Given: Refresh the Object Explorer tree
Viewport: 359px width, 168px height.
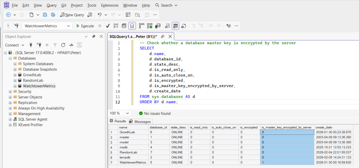Looking at the screenshot, I should 63,45.
